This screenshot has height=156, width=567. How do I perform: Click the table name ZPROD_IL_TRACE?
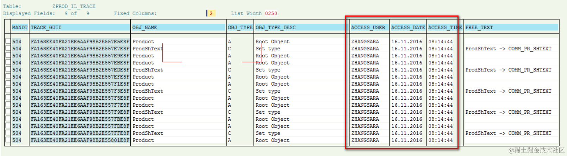click(74, 6)
